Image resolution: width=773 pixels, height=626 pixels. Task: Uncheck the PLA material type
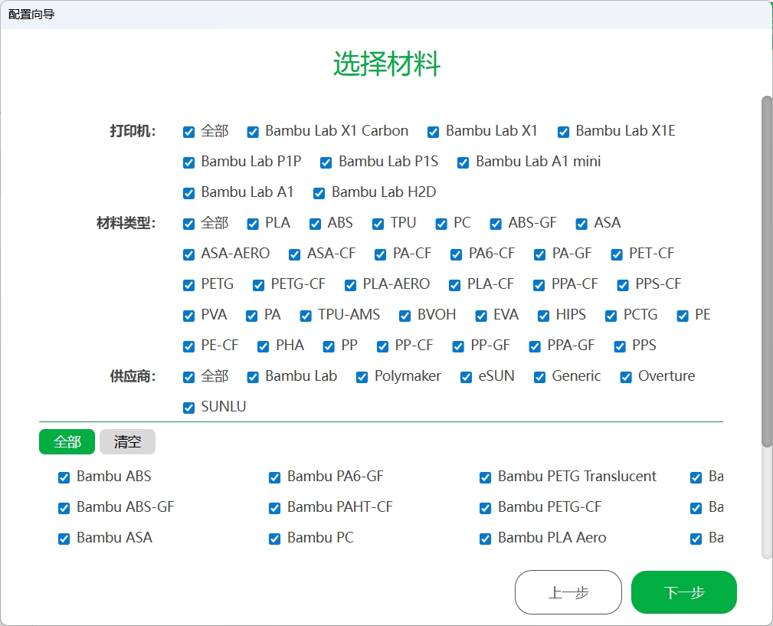click(253, 224)
